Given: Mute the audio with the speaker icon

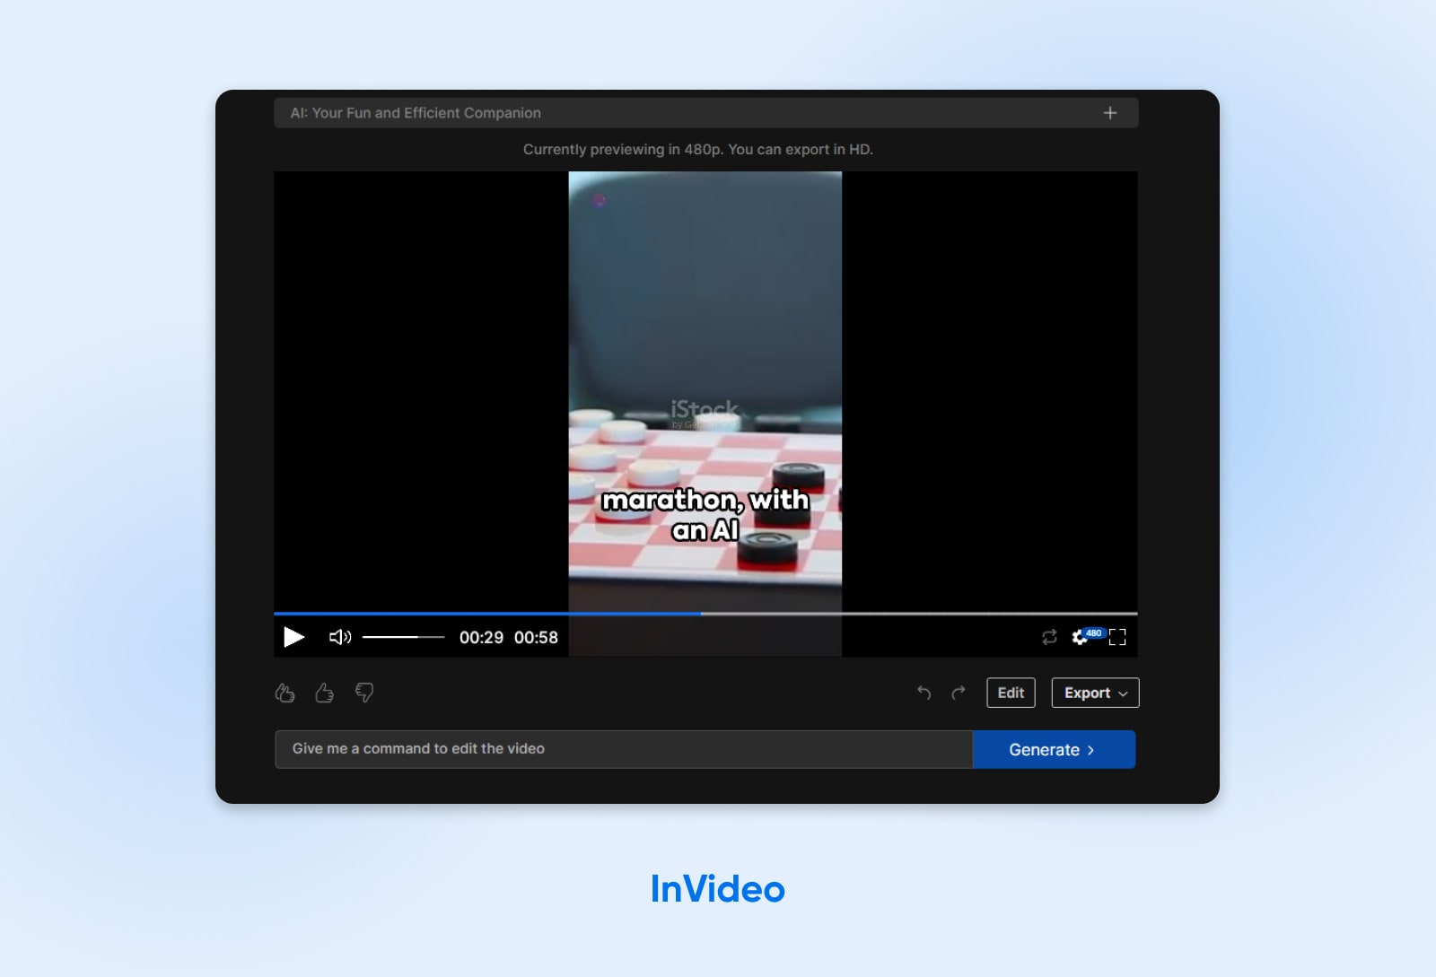Looking at the screenshot, I should [339, 637].
